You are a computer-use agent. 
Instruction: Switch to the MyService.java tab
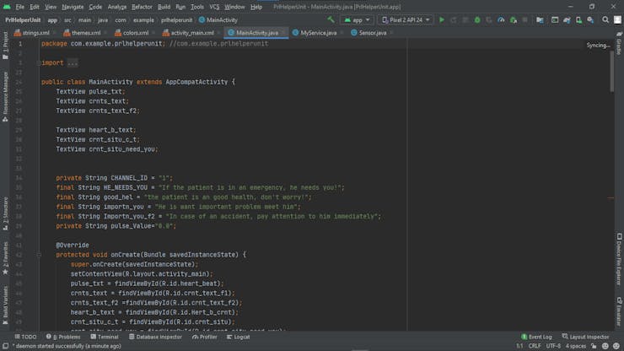point(318,33)
